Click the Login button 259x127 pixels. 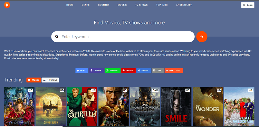click(248, 5)
